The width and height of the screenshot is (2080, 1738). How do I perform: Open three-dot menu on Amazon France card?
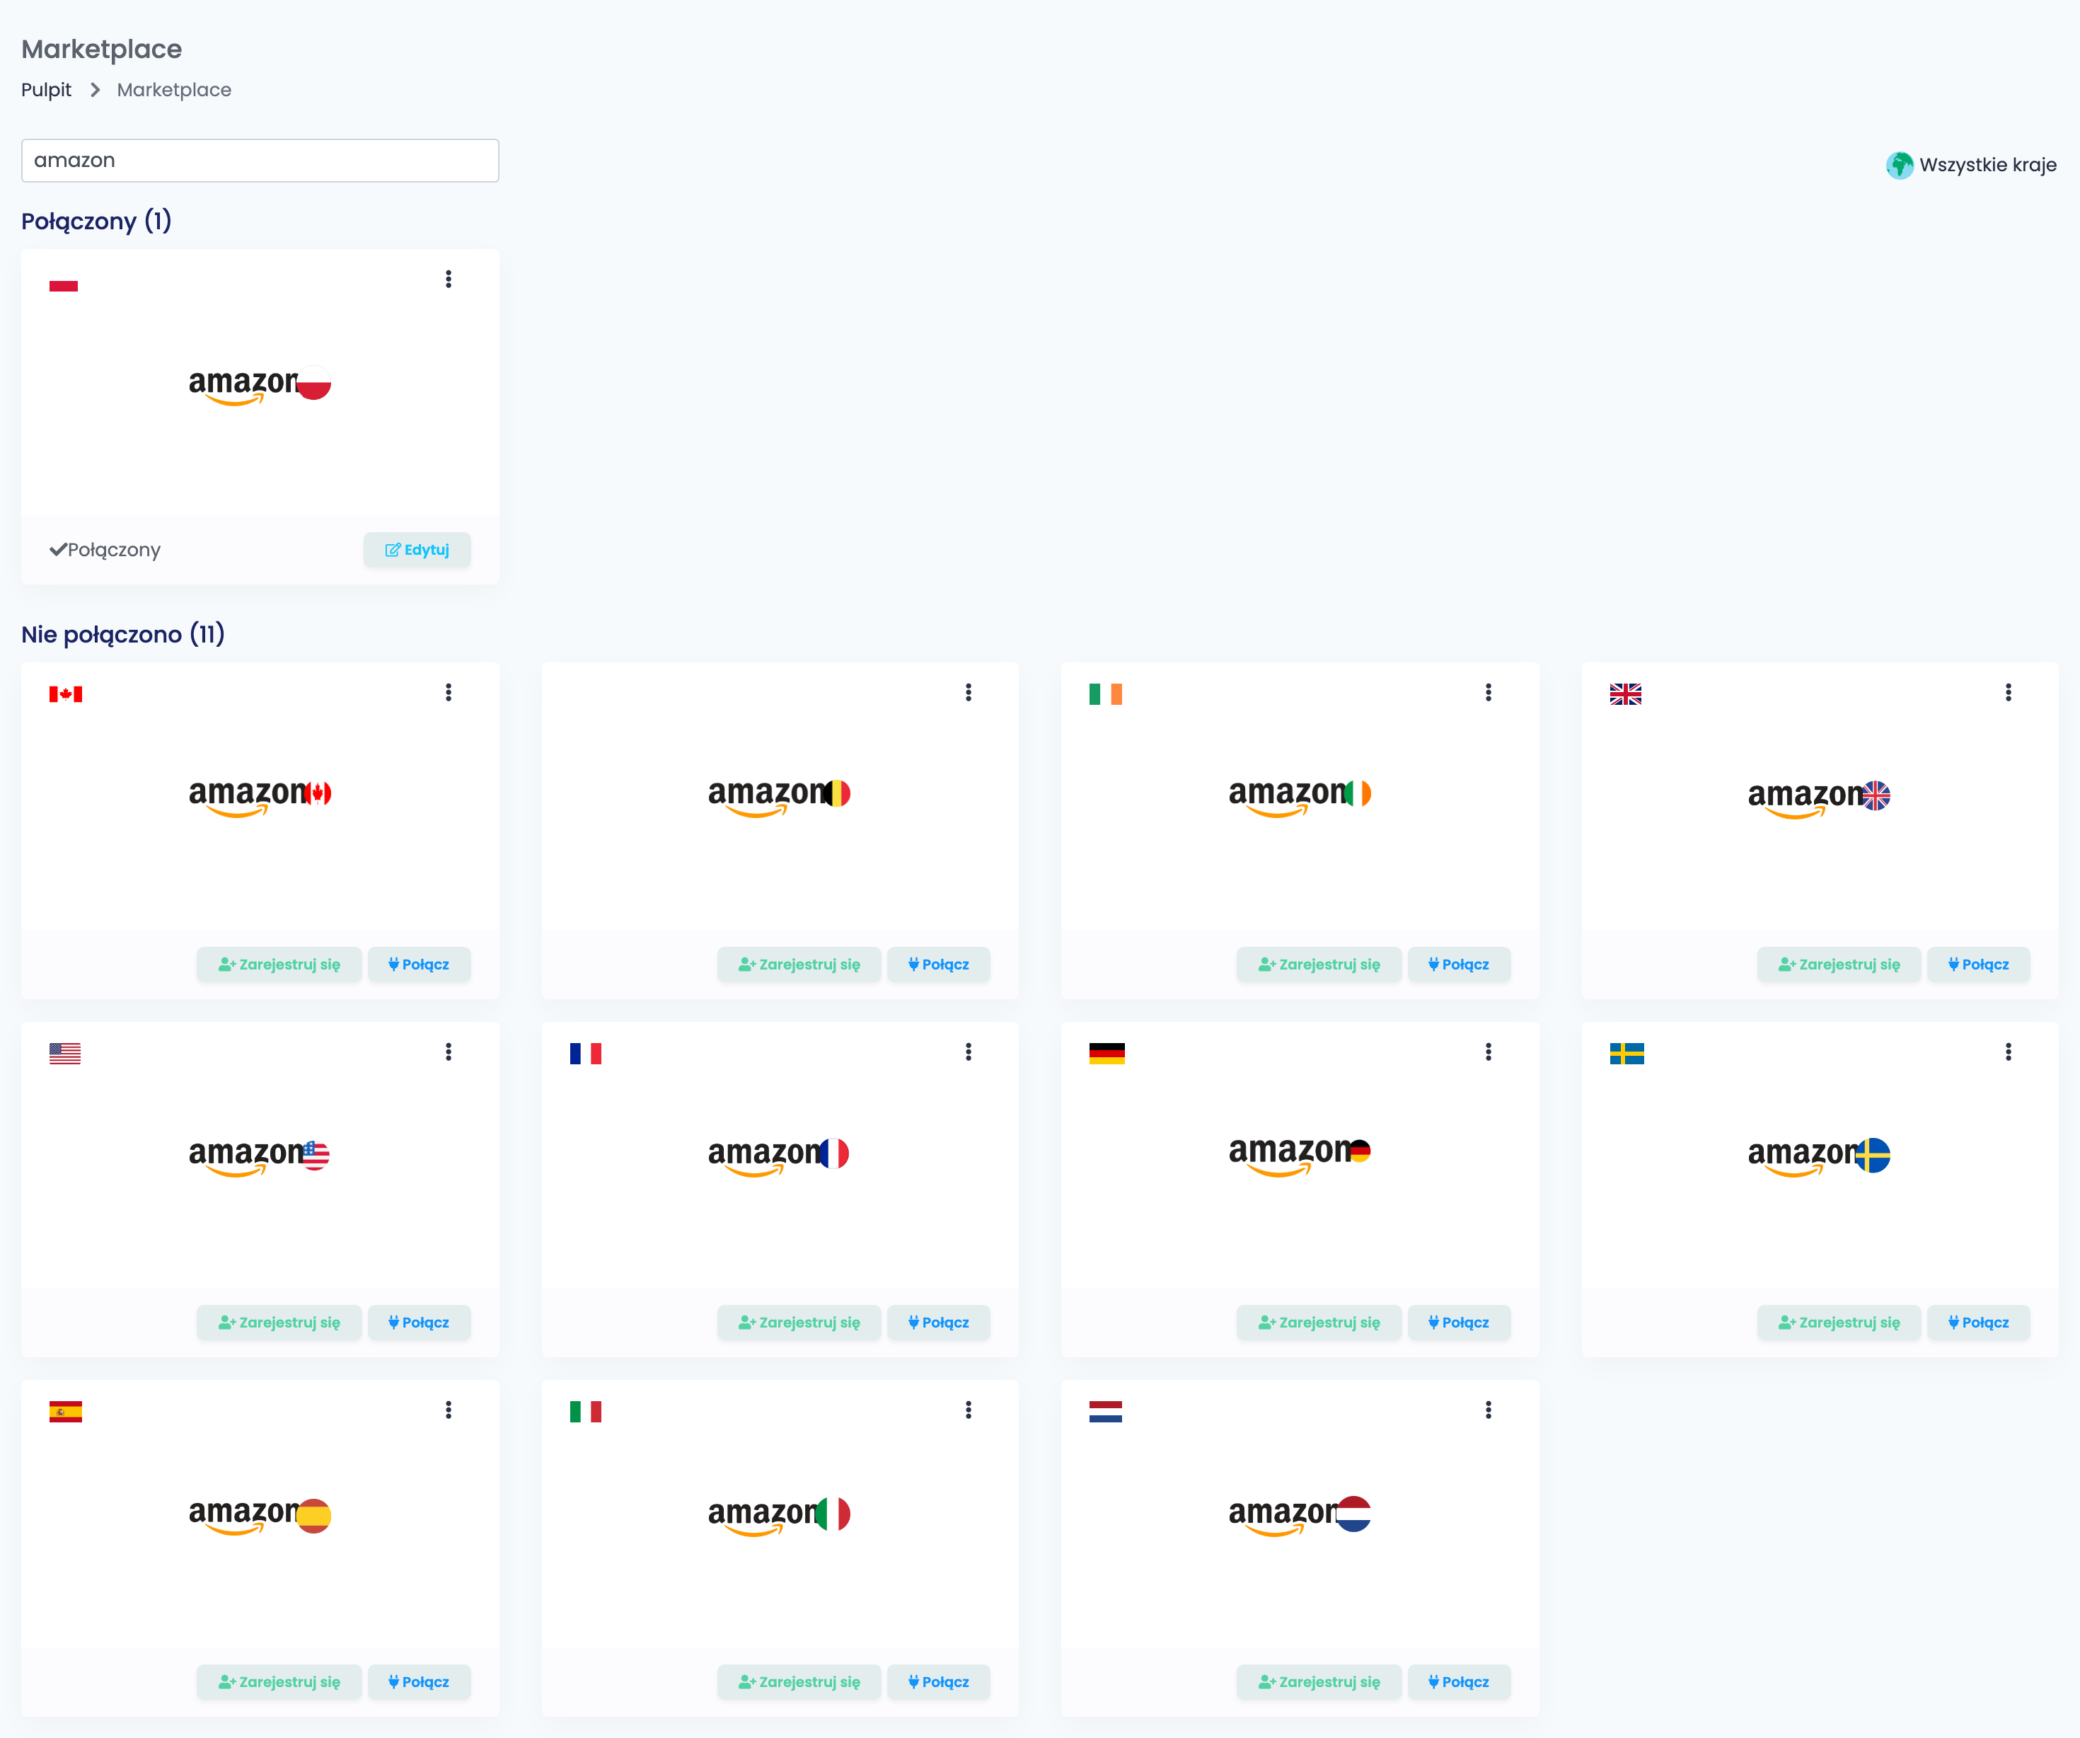pyautogui.click(x=969, y=1052)
